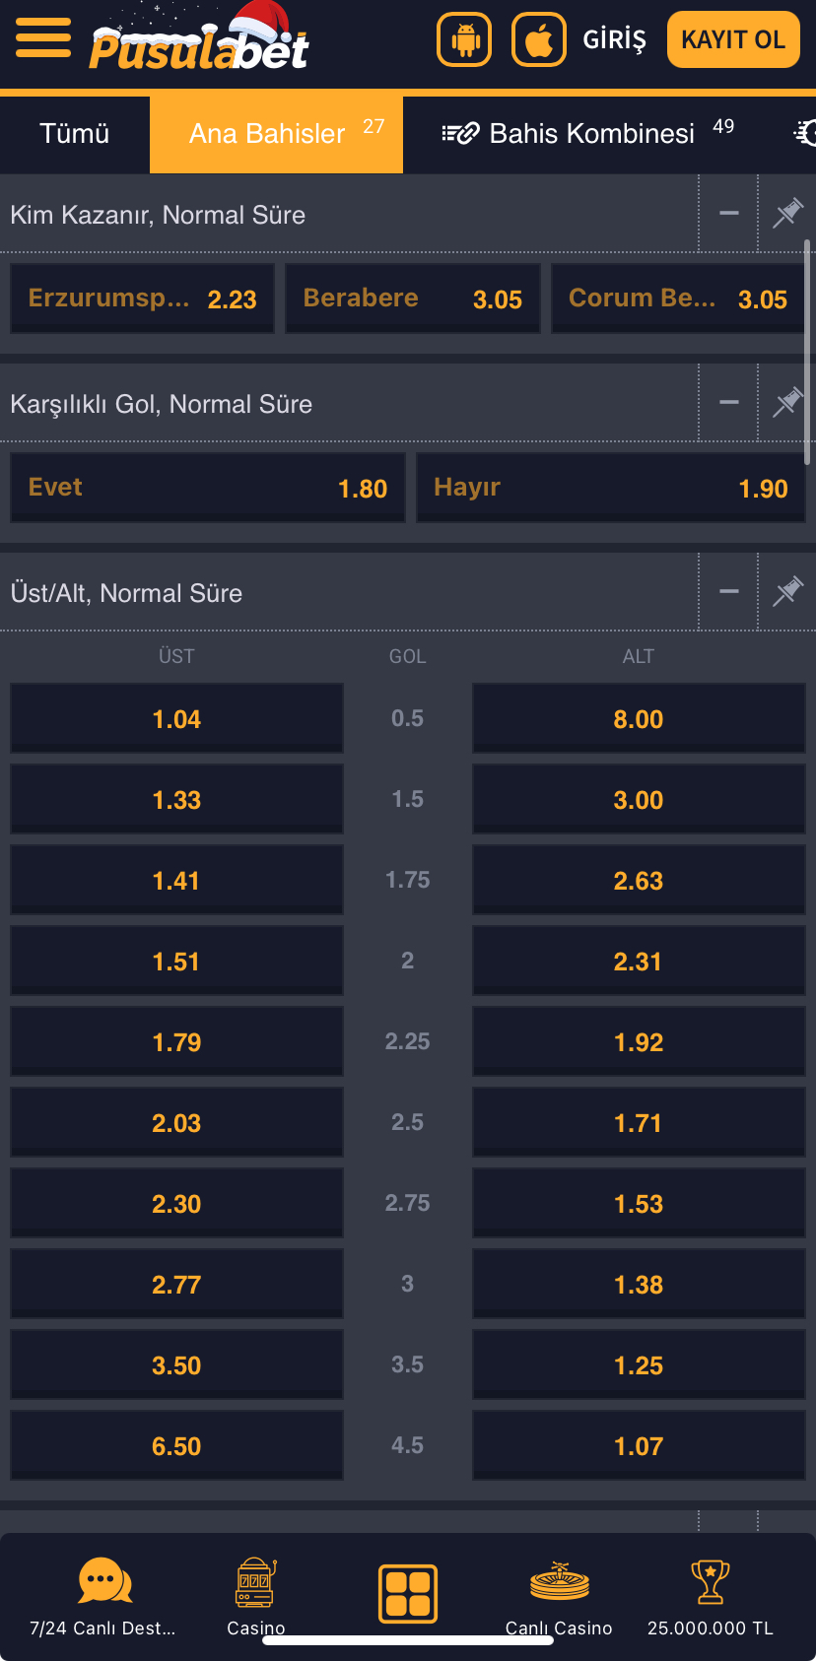Viewport: 816px width, 1661px height.
Task: Tap the GİRİŞ login link
Action: coord(614,39)
